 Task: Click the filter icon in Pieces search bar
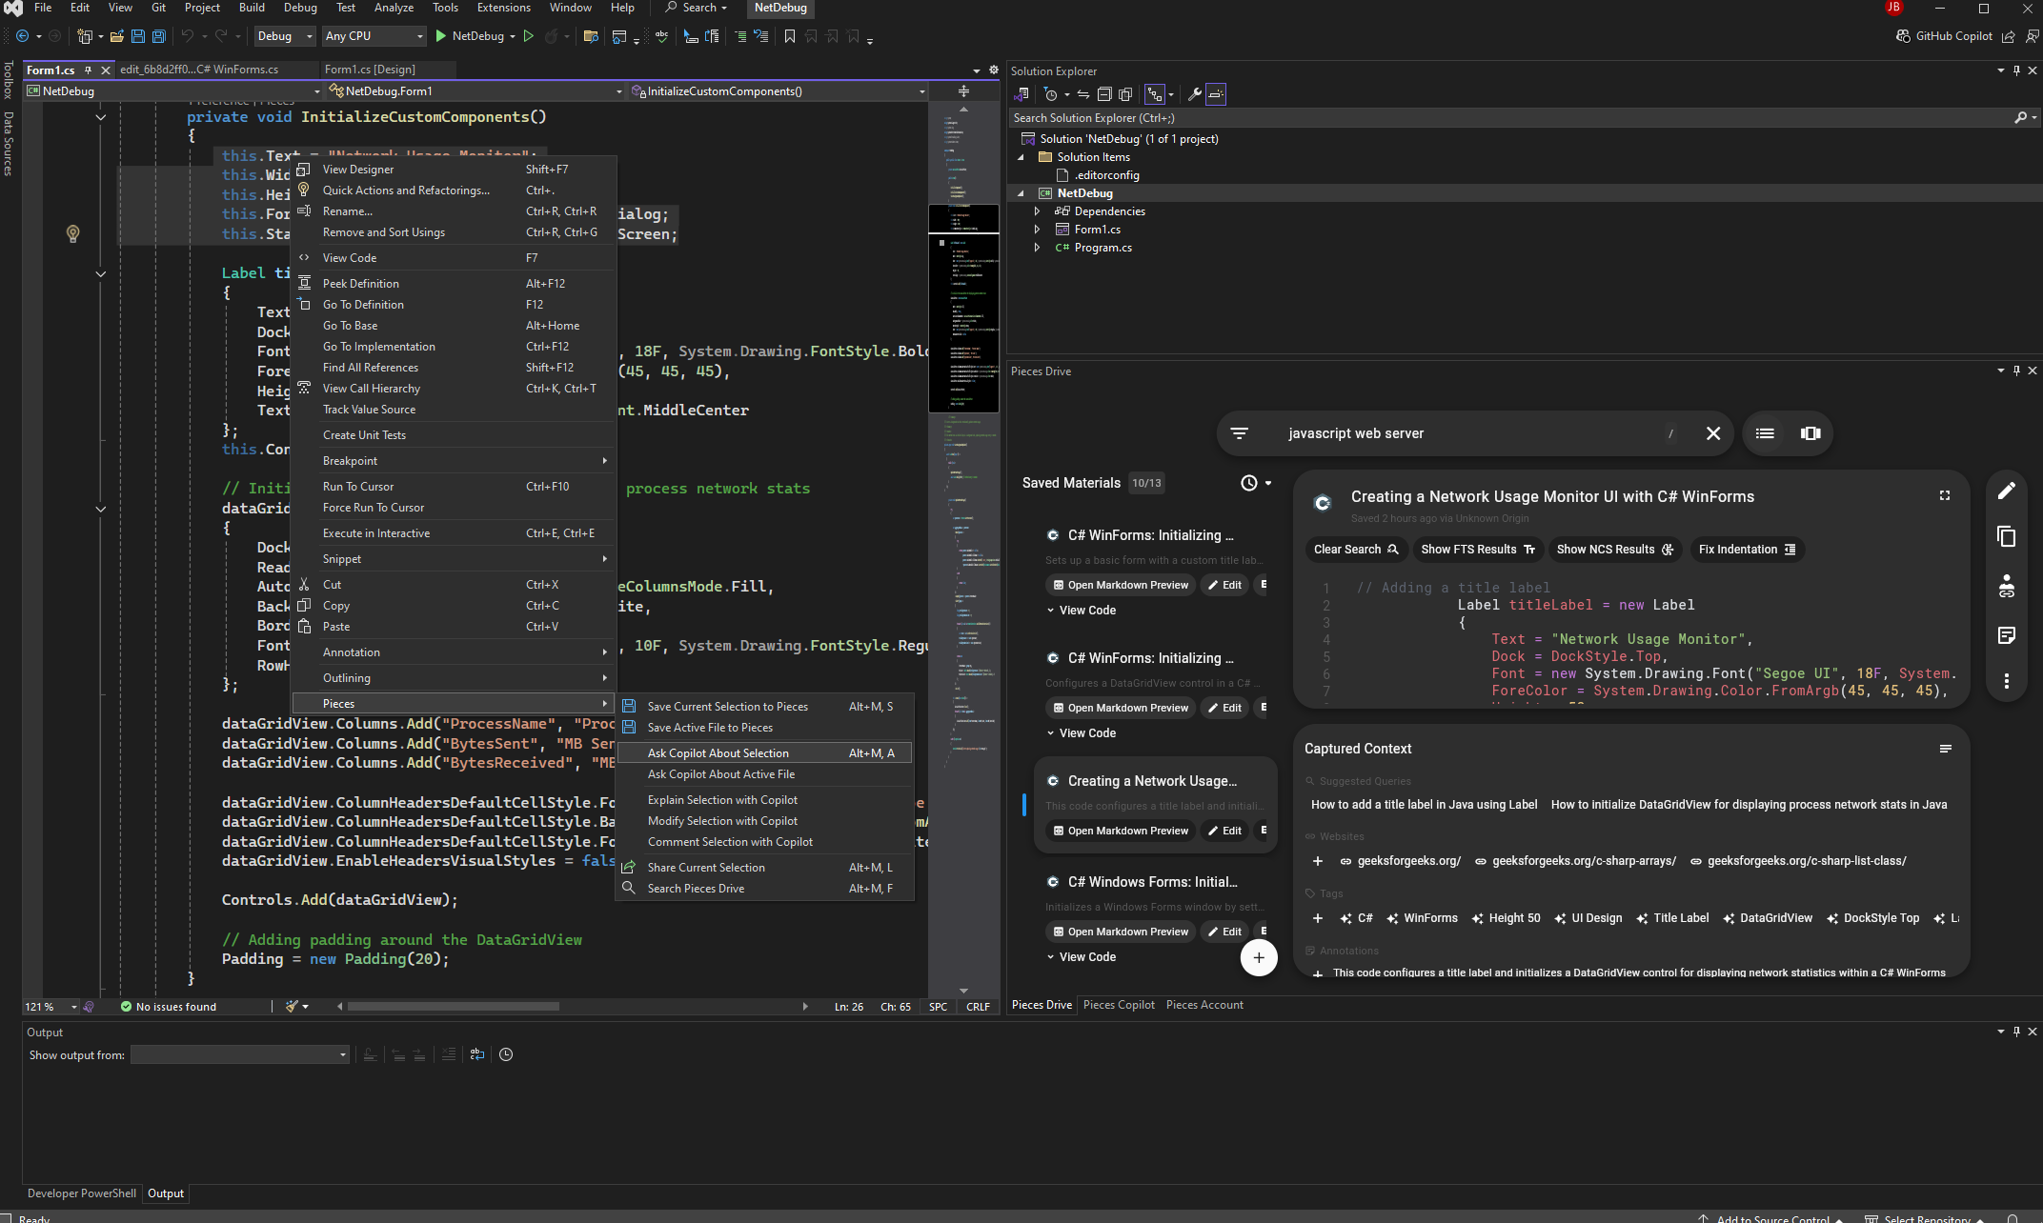[x=1239, y=433]
